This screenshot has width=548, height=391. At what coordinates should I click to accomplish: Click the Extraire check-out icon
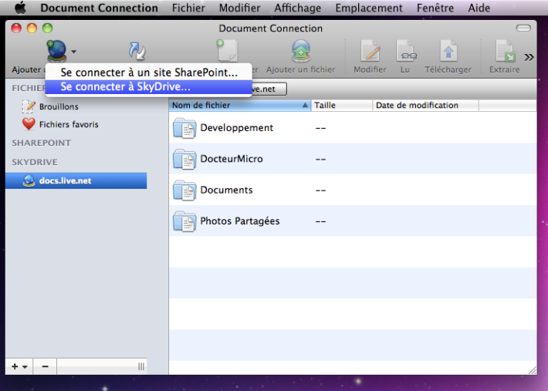[x=505, y=52]
